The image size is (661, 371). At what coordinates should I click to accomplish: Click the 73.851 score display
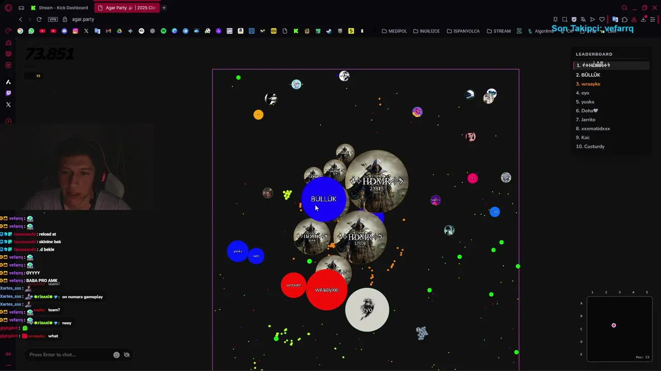(50, 54)
